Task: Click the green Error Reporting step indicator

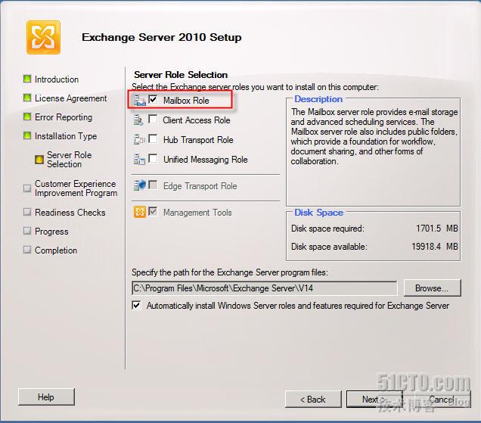Action: click(x=27, y=117)
